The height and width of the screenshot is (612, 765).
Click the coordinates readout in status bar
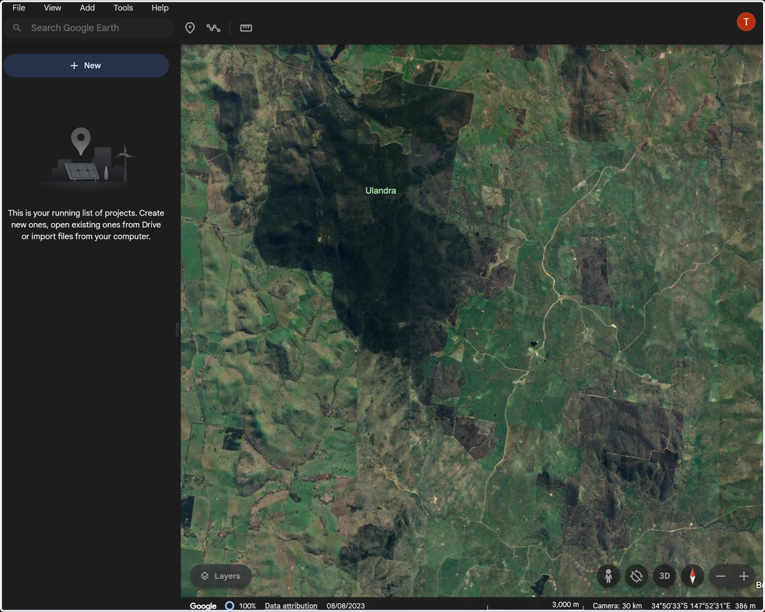[x=690, y=606]
